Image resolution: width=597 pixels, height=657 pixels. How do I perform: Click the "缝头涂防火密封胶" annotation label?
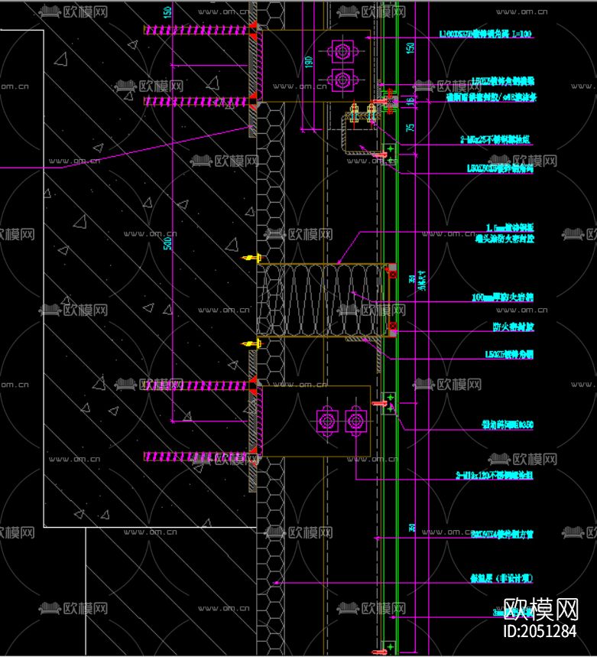tap(505, 239)
